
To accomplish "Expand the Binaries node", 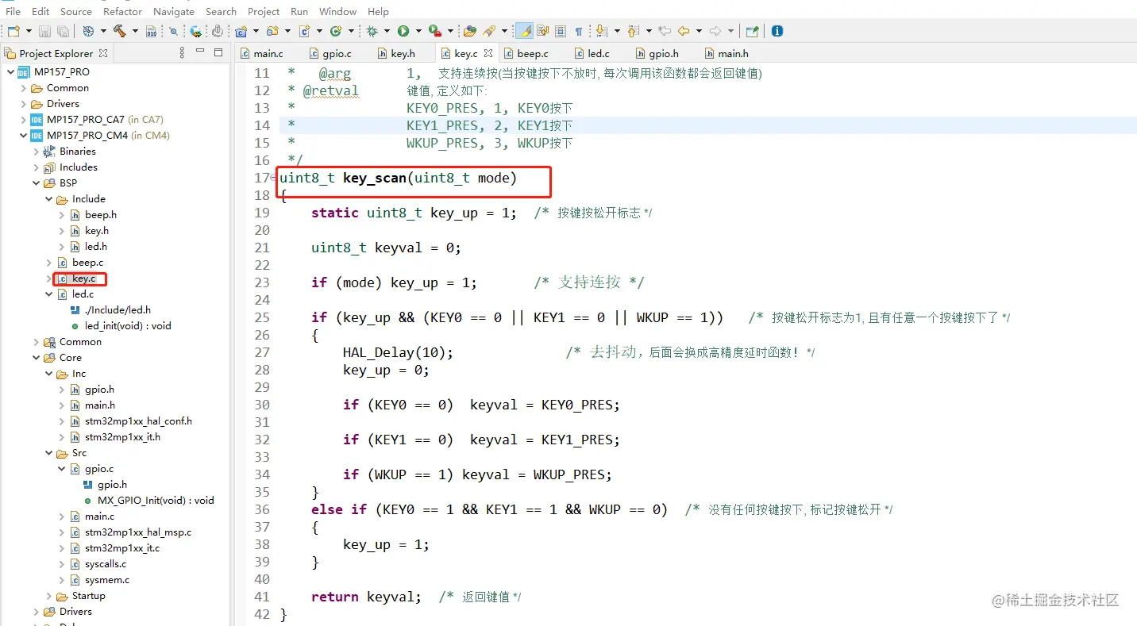I will 36,152.
